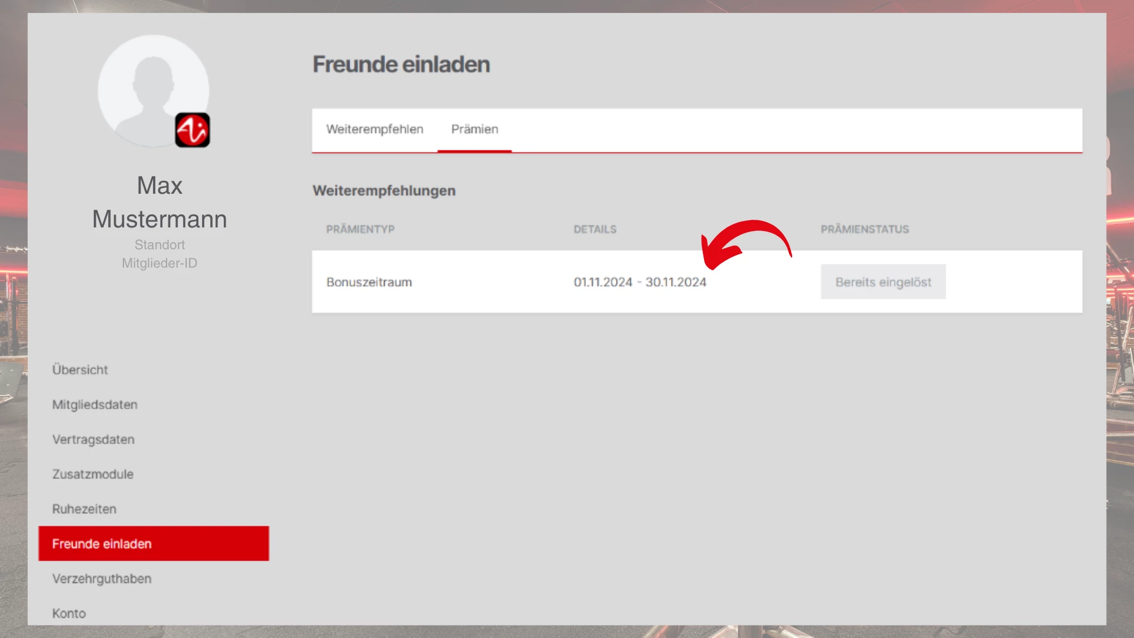Click the PRÄMIENTYP column header
1134x638 pixels.
tap(360, 229)
